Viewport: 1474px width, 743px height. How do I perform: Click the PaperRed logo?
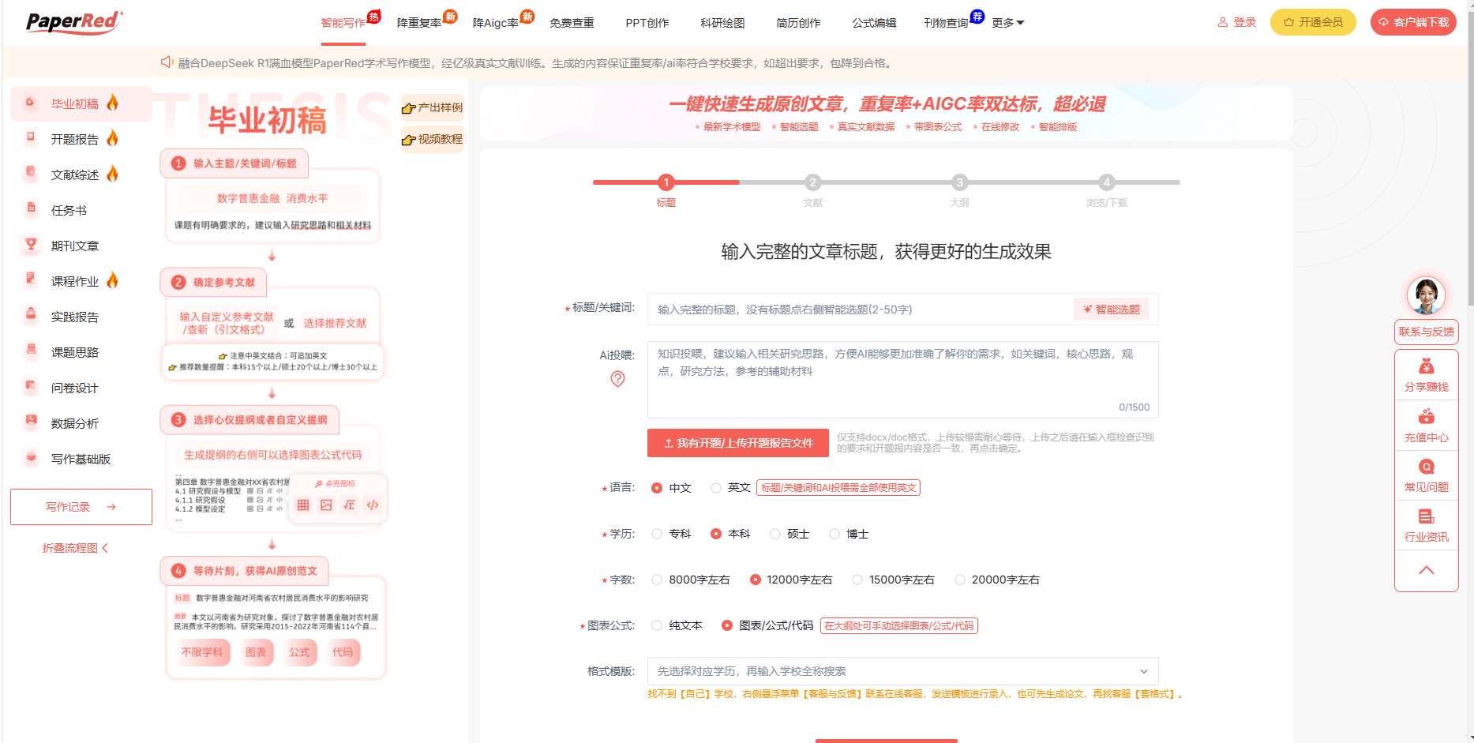point(73,22)
